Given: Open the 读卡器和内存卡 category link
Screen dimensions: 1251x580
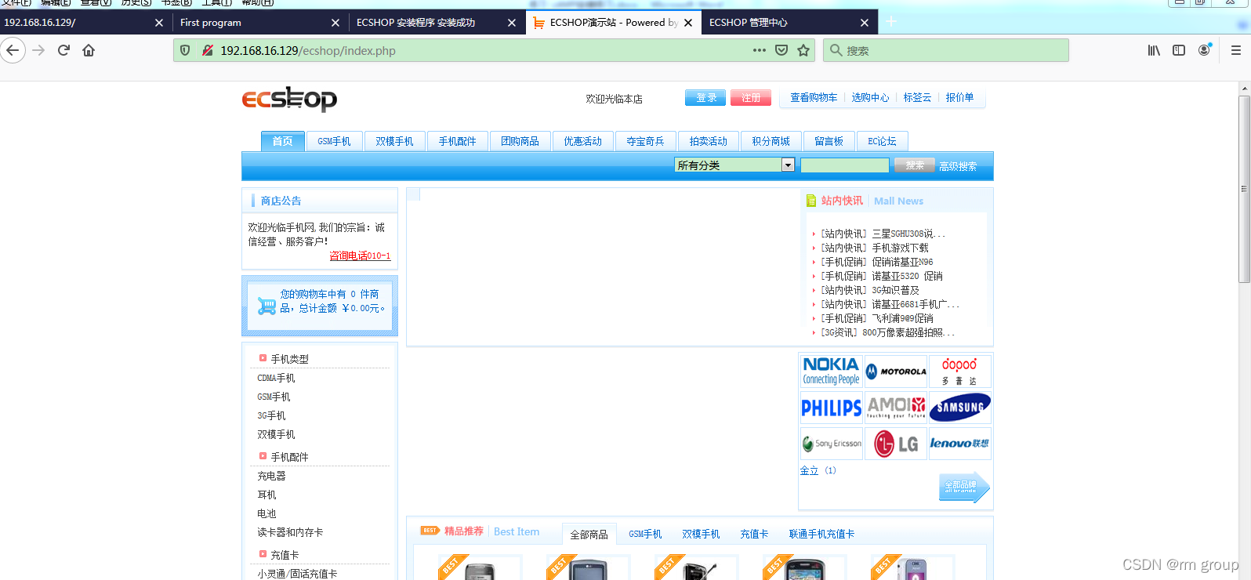Looking at the screenshot, I should pyautogui.click(x=290, y=532).
